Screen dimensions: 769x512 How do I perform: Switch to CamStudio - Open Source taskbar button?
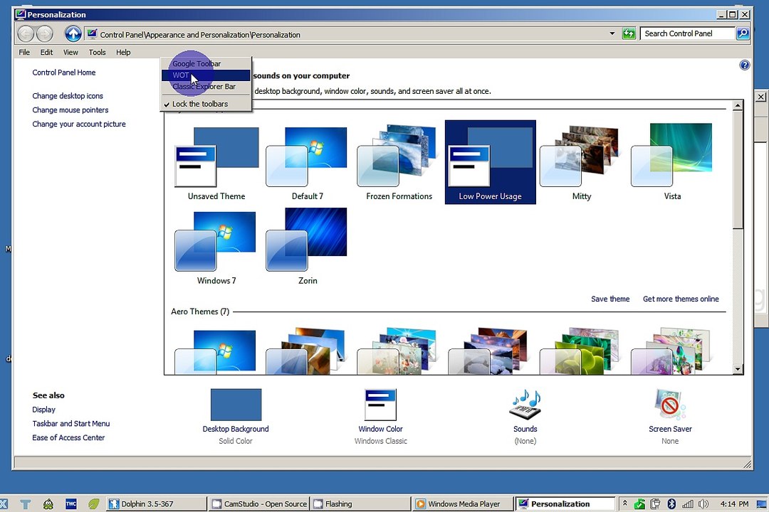pos(259,503)
